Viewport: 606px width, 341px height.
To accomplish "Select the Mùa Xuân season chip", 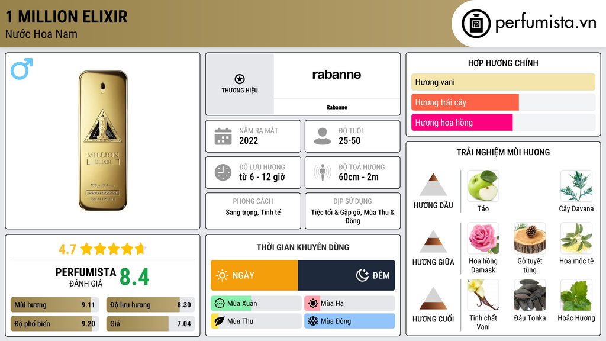I will pos(256,304).
